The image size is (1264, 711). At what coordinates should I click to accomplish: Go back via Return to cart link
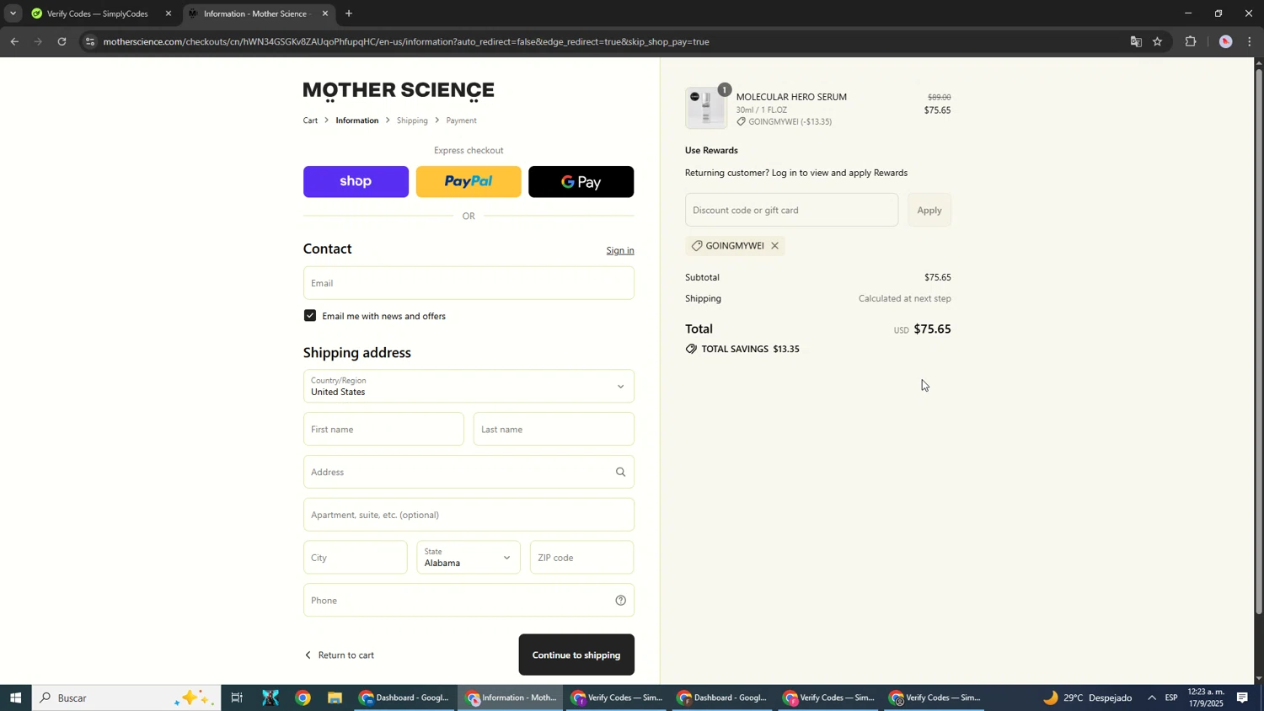point(339,655)
